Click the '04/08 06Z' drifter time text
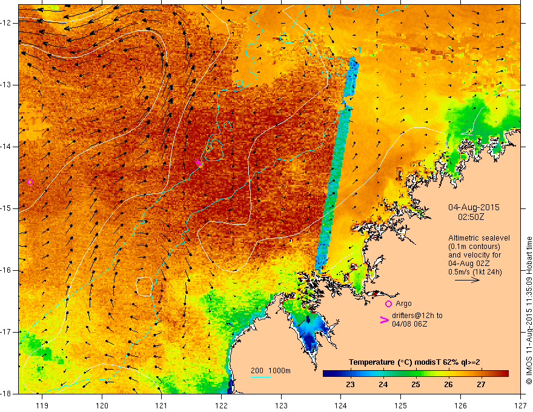This screenshot has height=412, width=533. click(409, 324)
